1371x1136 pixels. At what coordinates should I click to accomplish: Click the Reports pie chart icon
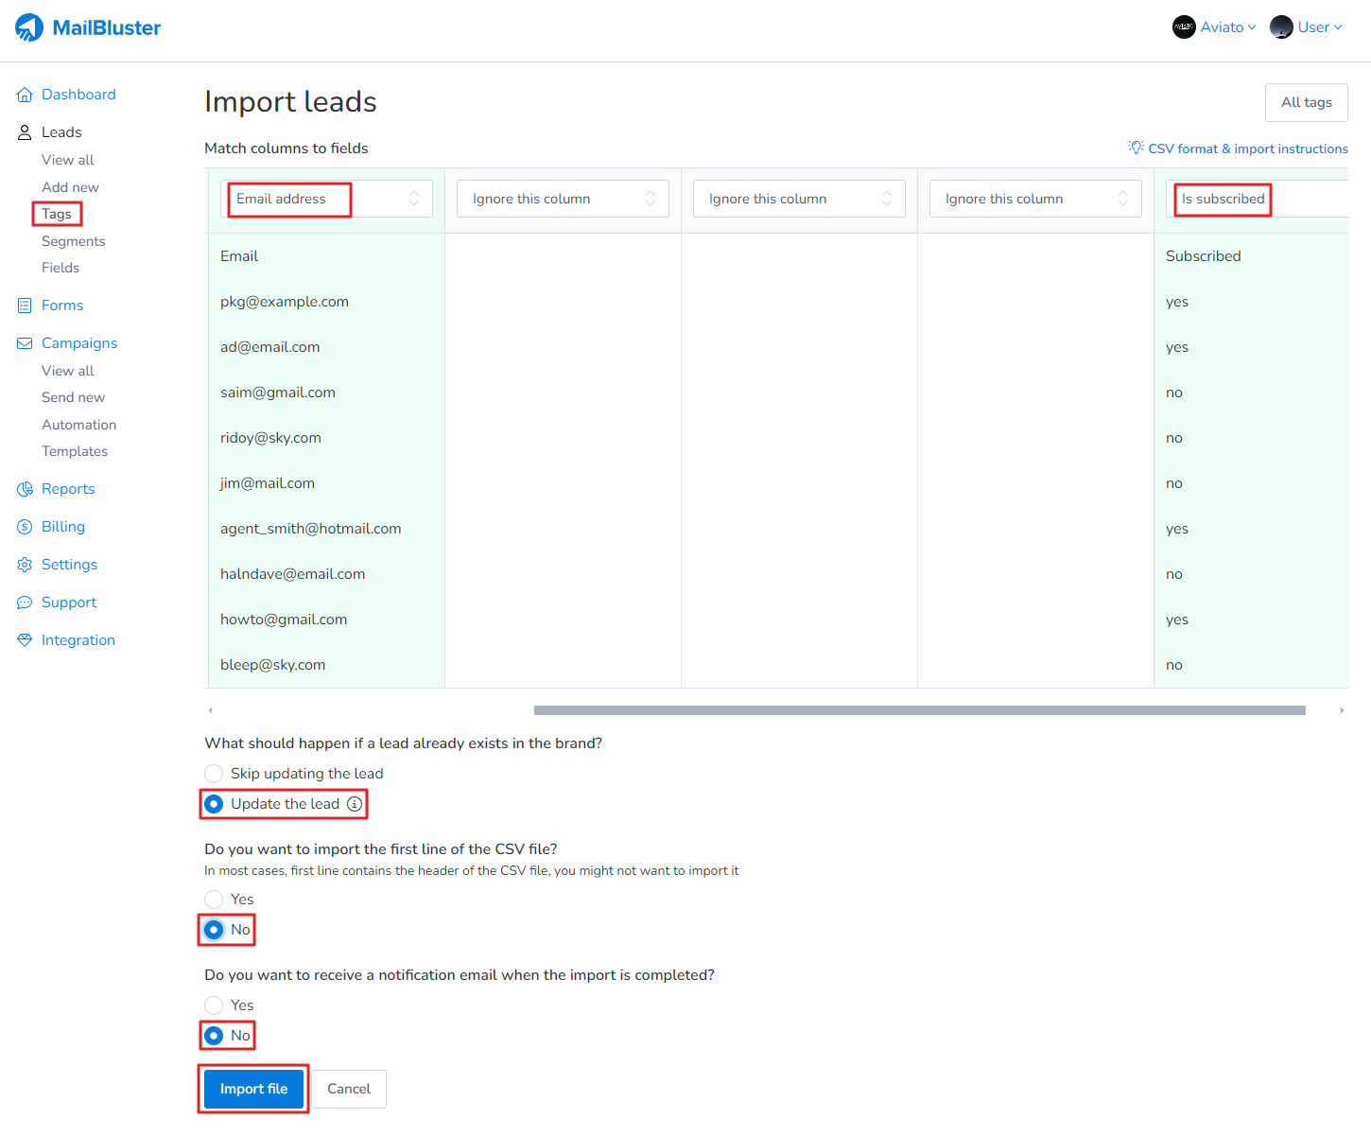pos(25,489)
